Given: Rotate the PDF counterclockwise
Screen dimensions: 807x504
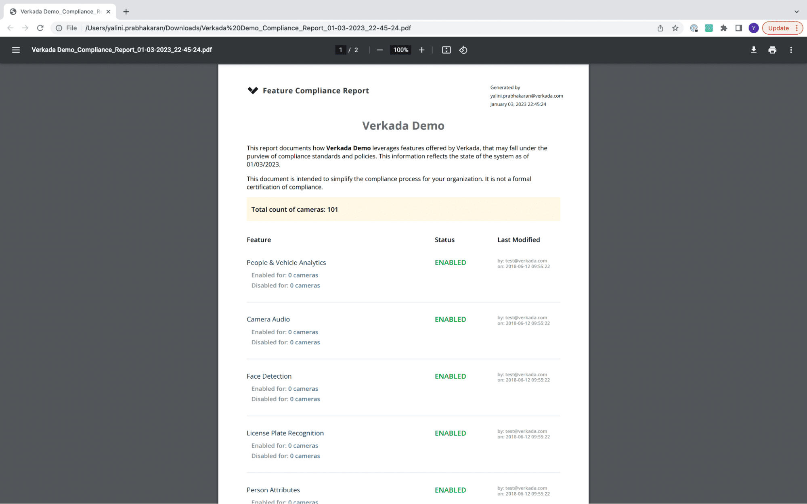Looking at the screenshot, I should click(463, 50).
